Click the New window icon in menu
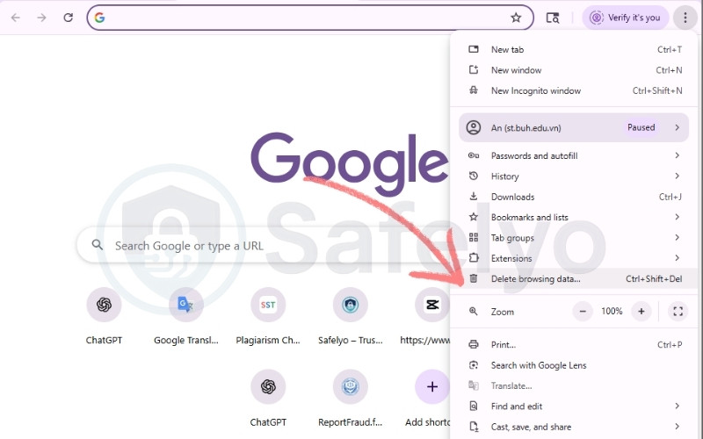 (x=474, y=70)
